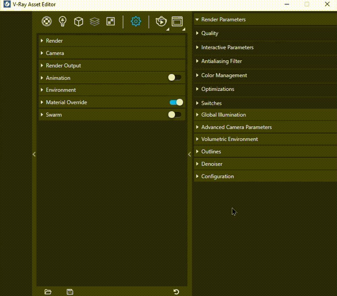
Task: Open the Lights category bulb icon
Action: point(63,22)
